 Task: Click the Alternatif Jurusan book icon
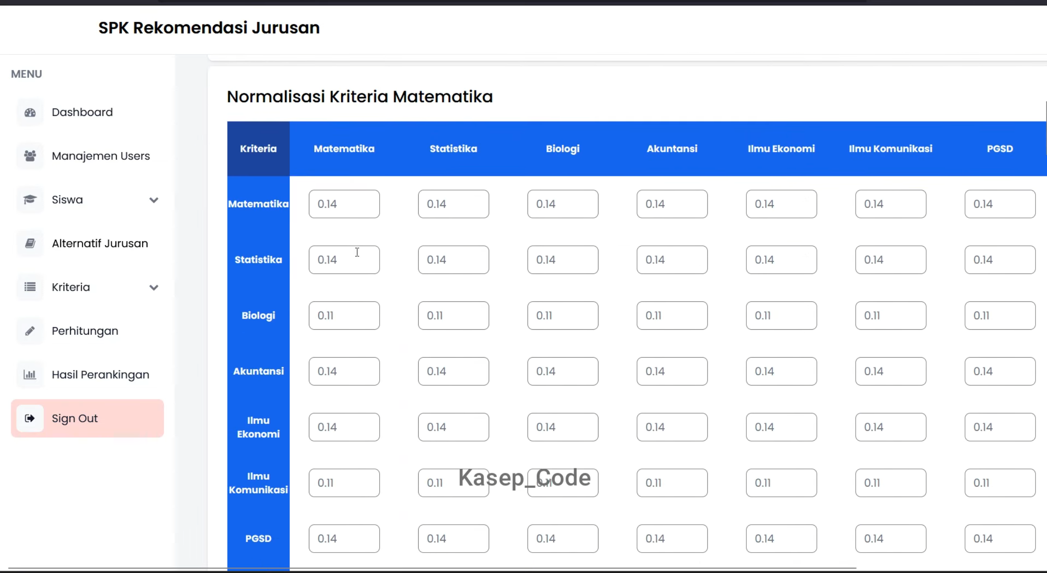point(30,244)
